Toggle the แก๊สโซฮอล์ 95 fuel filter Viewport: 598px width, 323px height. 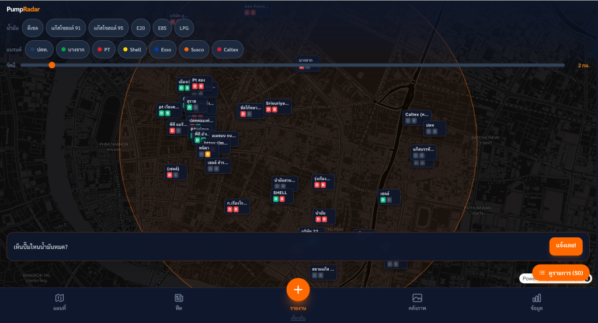coord(108,27)
